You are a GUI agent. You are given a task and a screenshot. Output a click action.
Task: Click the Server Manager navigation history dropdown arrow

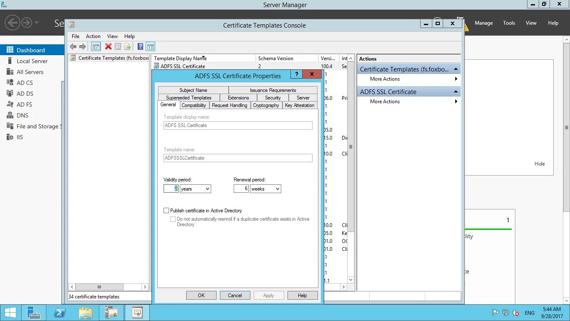click(37, 23)
